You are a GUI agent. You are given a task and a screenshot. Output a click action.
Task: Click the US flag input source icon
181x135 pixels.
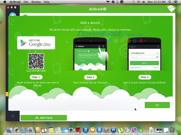pyautogui.click(x=139, y=2)
